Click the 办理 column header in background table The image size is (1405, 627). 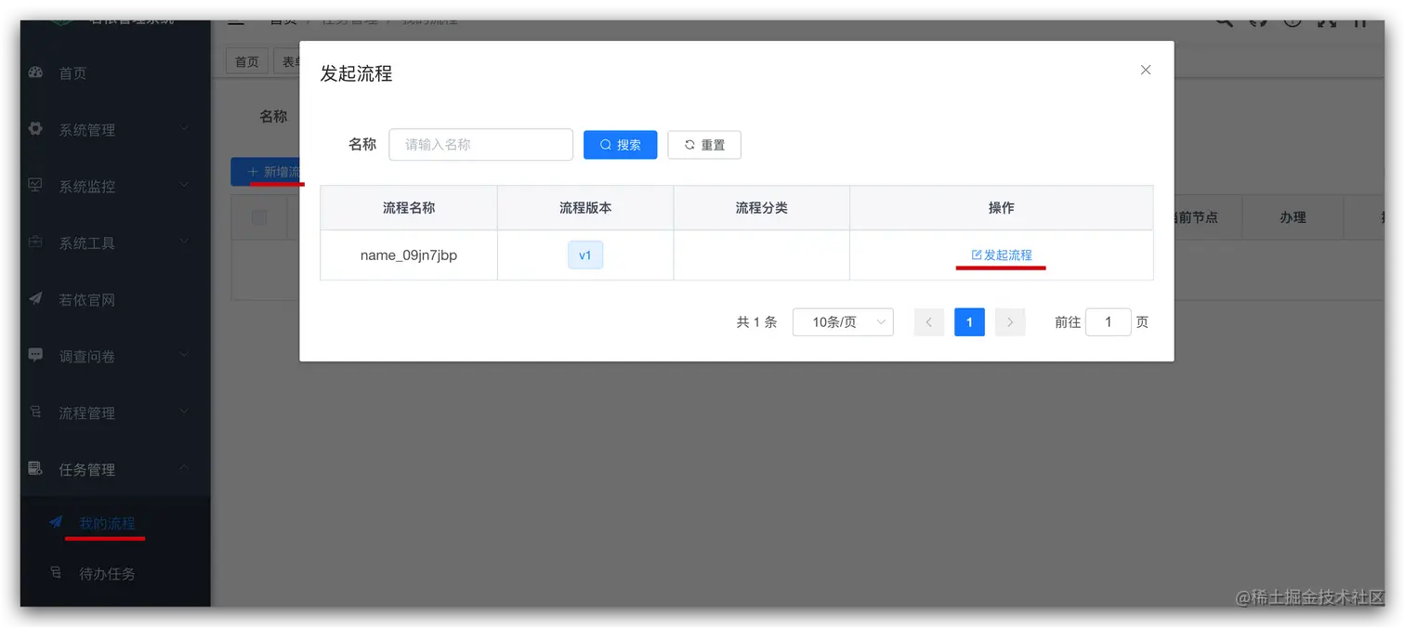tap(1293, 217)
